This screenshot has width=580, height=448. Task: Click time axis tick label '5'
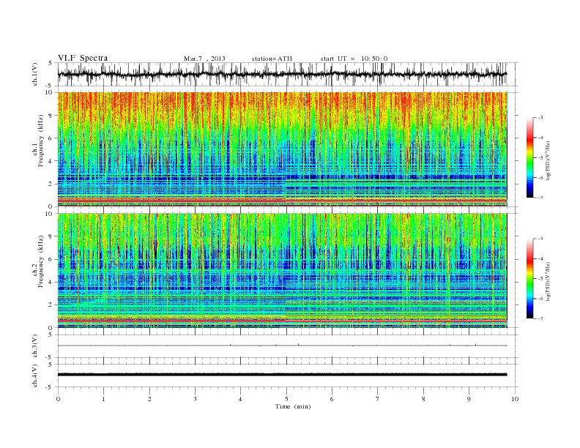point(286,399)
